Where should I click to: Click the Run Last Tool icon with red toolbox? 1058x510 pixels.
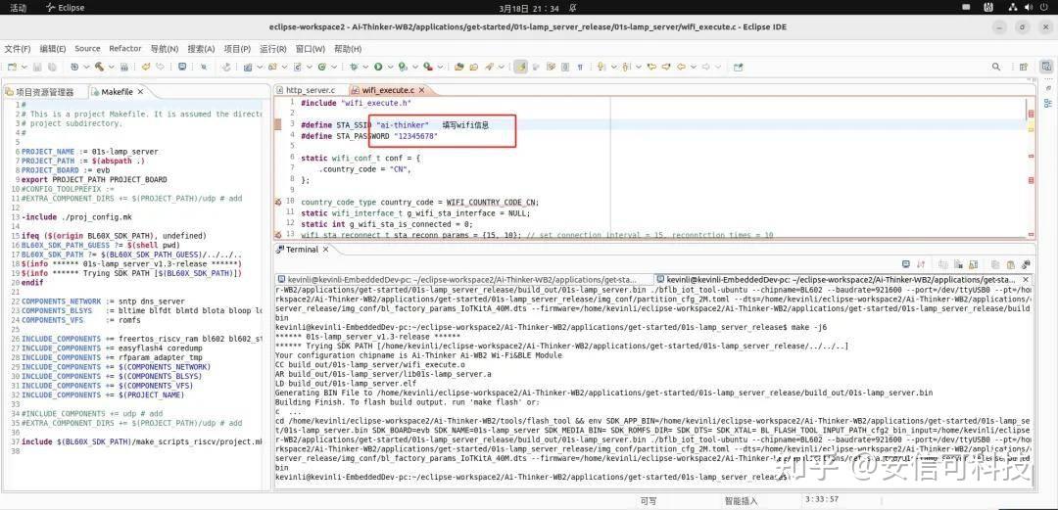tap(428, 67)
